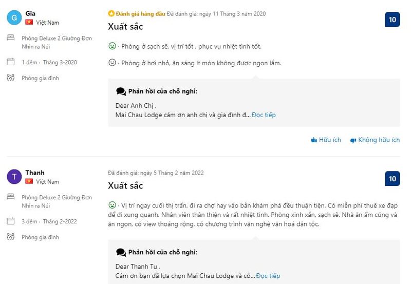411x284 pixels.
Task: Click the score 10 badge for Gia
Action: coord(392,20)
